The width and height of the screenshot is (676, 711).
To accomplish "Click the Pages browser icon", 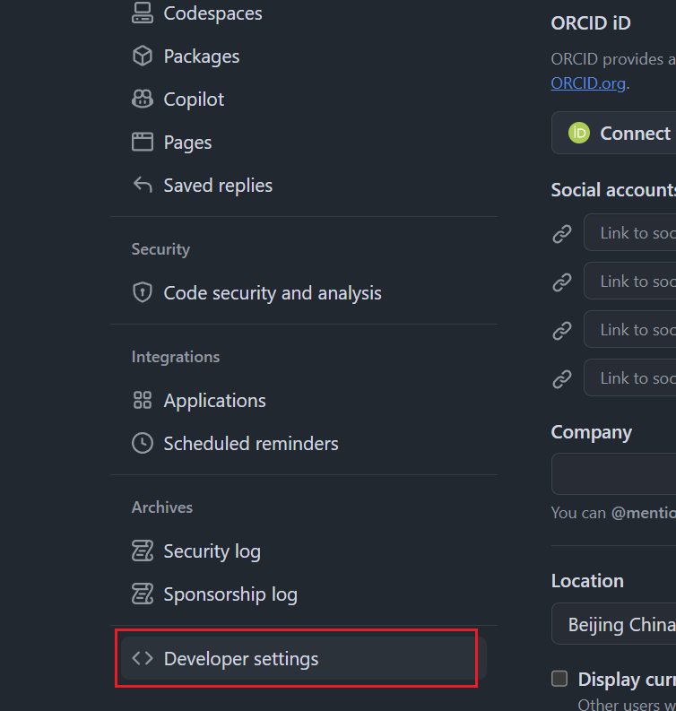I will click(143, 142).
